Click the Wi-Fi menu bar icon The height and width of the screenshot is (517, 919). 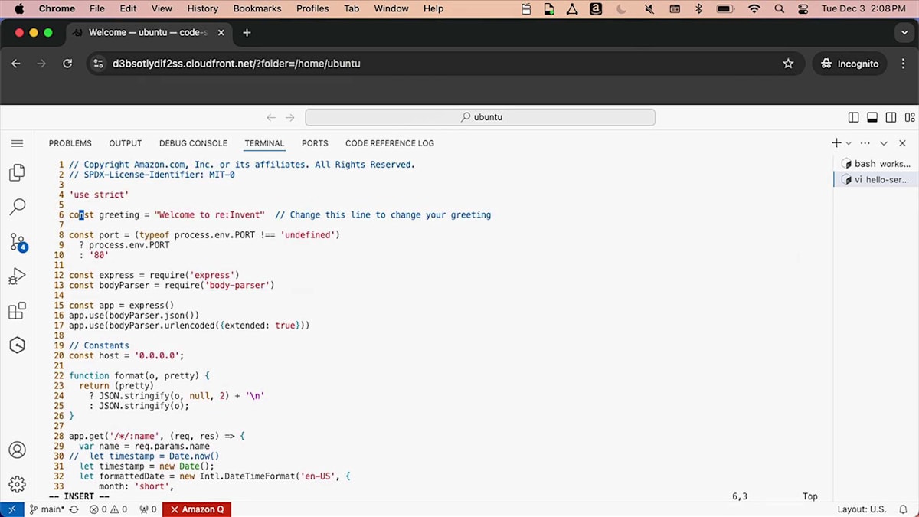[x=754, y=8]
